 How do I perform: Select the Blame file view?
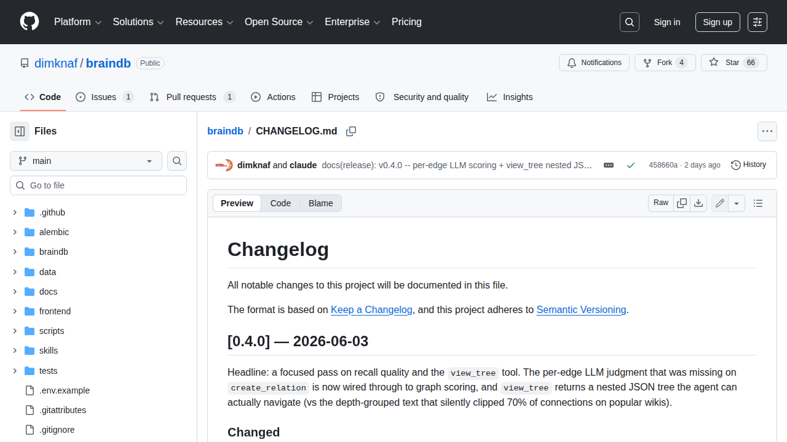click(x=321, y=203)
